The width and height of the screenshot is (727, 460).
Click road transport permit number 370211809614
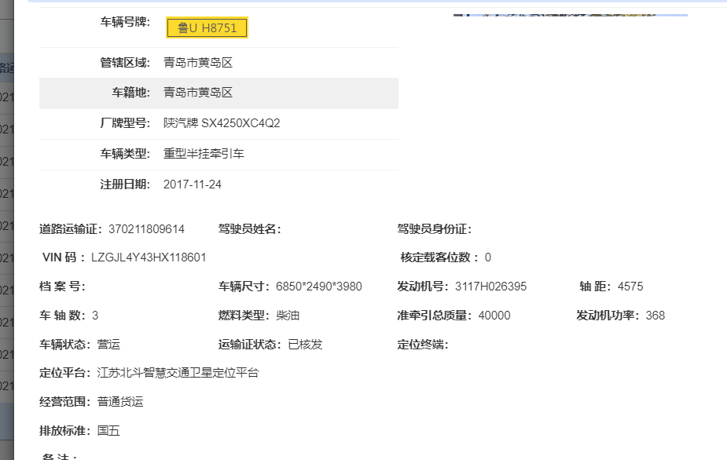(x=146, y=229)
